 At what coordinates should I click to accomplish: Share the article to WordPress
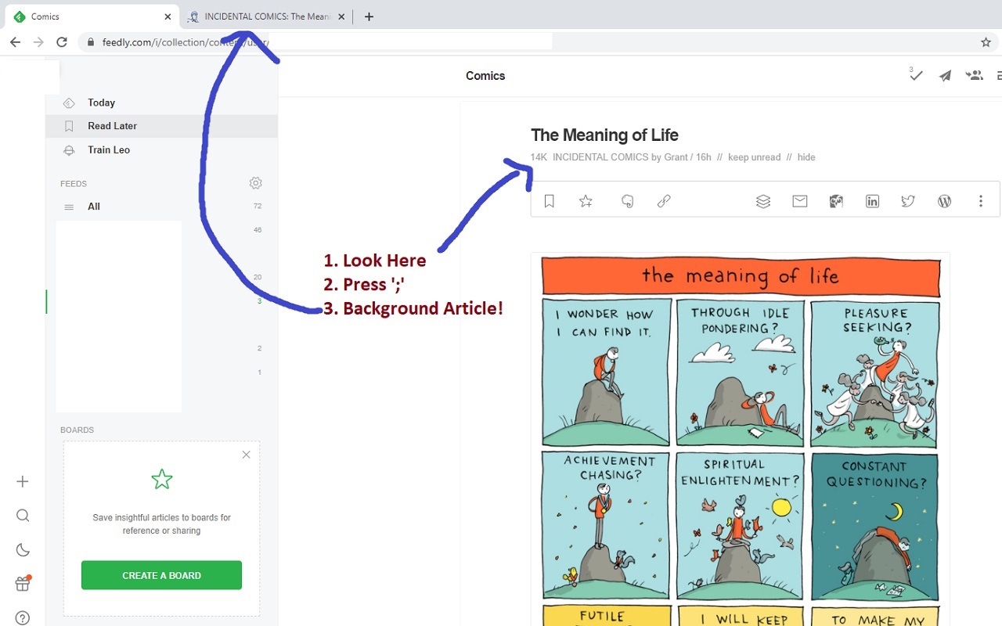944,201
